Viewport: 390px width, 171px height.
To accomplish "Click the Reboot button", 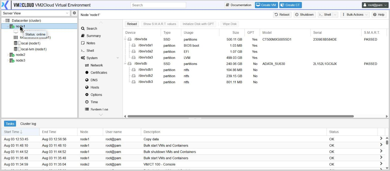I will (x=282, y=15).
